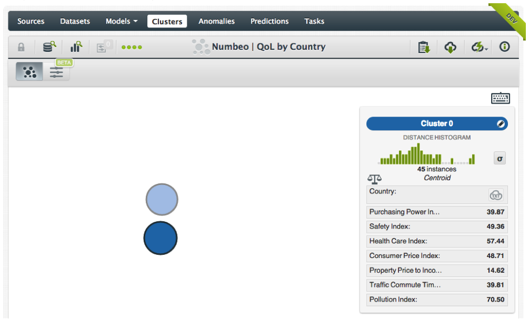Expand the Models dropdown menu
529x319 pixels.
coord(121,22)
